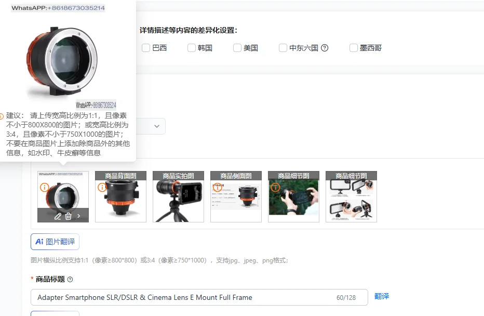Viewport: 484px width, 316px height.
Task: Click the 商品标题 input field
Action: click(x=199, y=297)
